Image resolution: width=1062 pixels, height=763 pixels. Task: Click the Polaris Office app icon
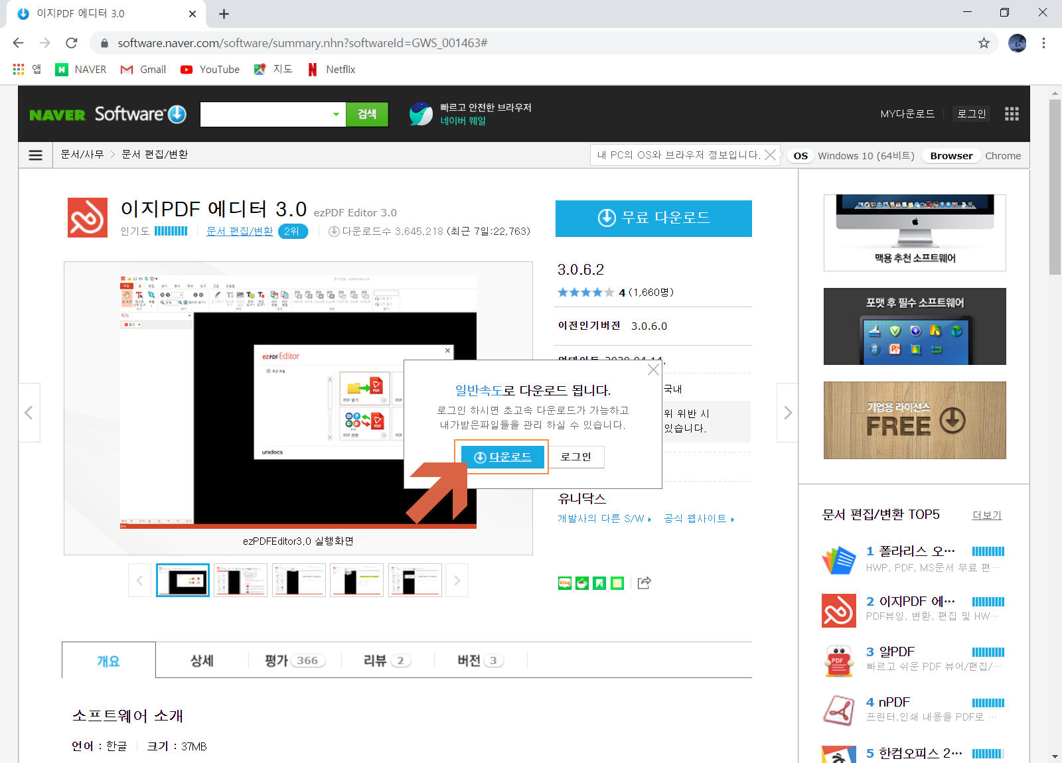coord(839,559)
